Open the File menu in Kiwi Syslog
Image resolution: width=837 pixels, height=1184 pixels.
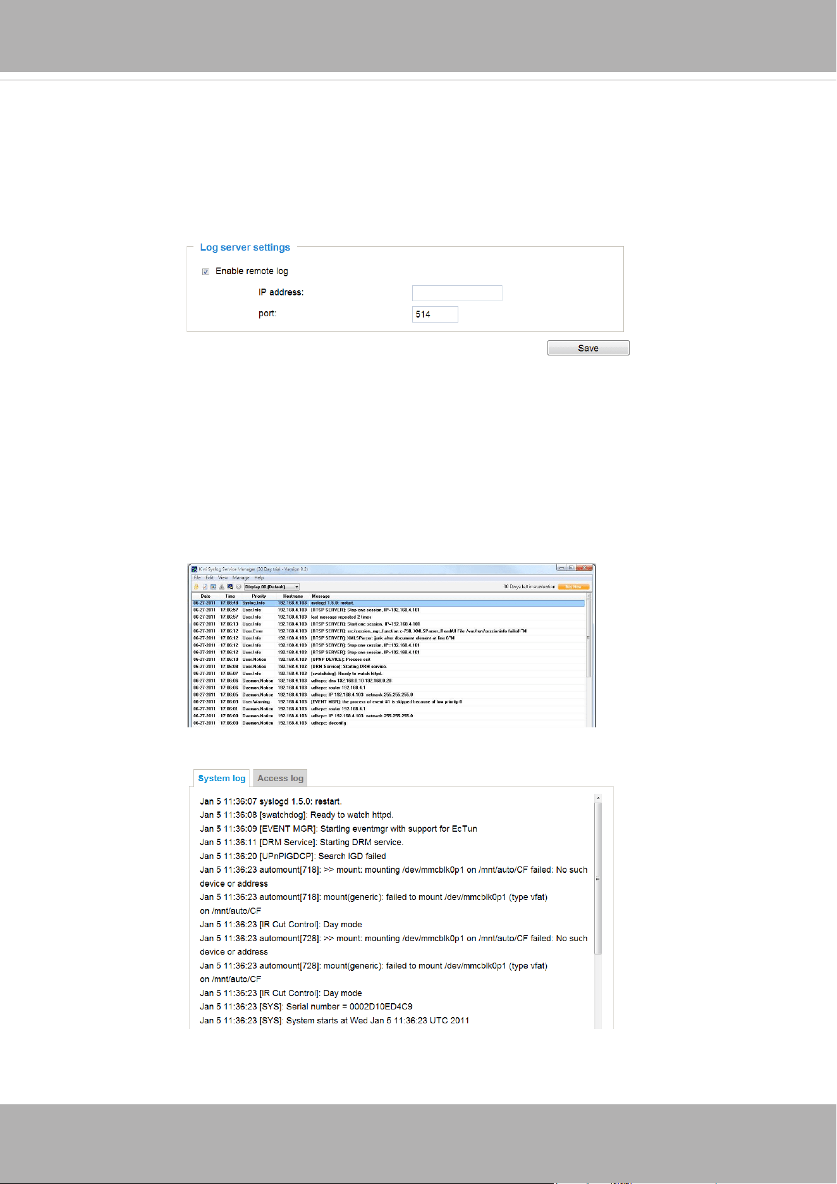pyautogui.click(x=197, y=577)
